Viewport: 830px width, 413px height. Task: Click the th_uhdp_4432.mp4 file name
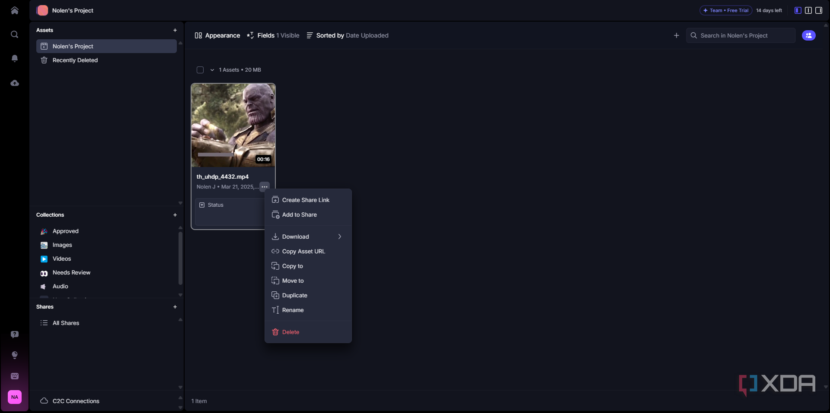[222, 177]
